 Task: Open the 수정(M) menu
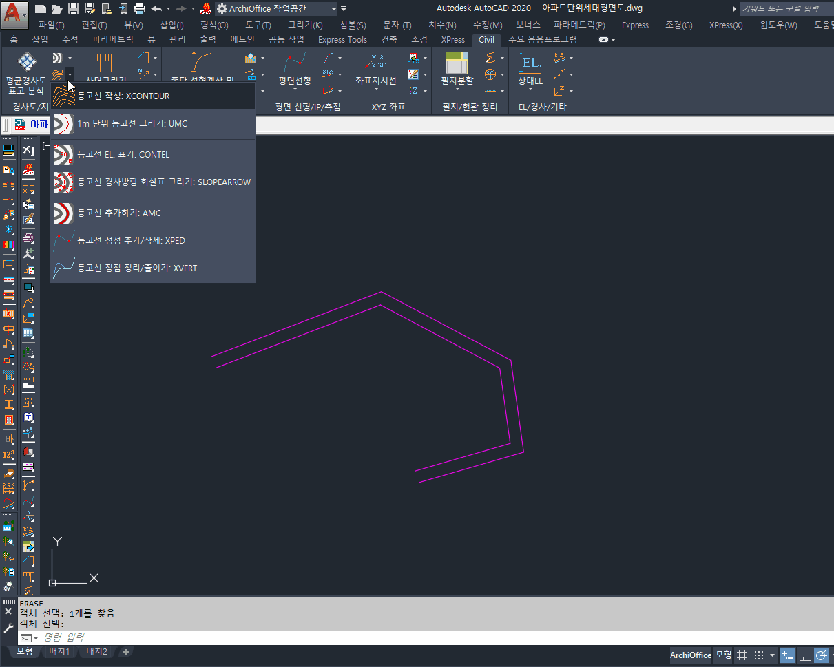[x=488, y=25]
